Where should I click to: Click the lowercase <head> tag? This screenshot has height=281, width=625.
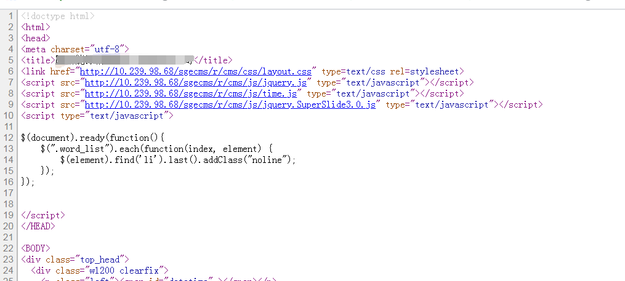point(36,39)
